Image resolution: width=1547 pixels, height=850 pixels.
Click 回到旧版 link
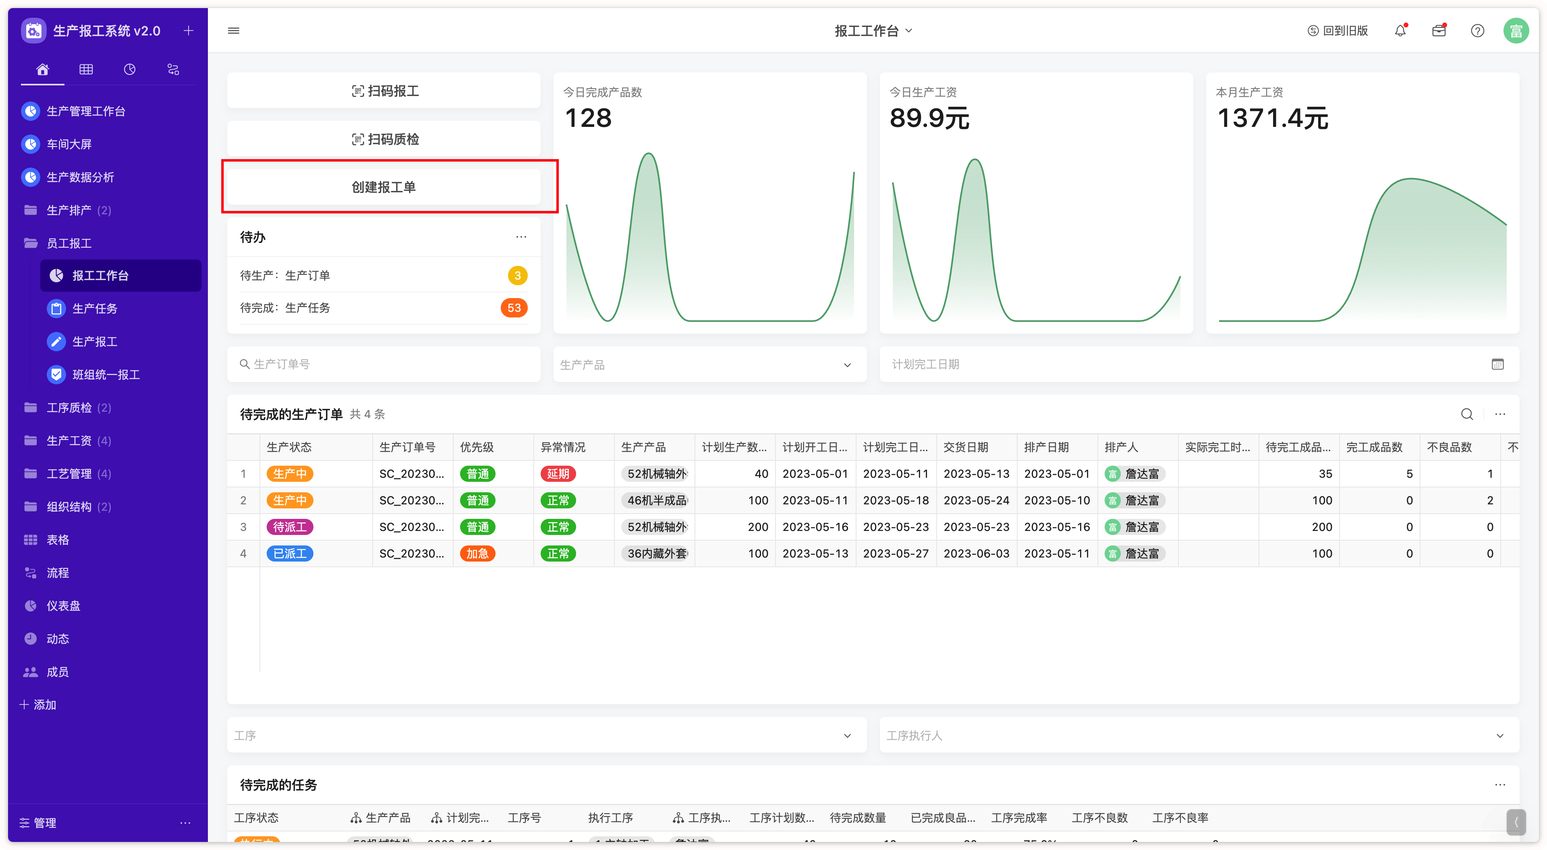1338,31
